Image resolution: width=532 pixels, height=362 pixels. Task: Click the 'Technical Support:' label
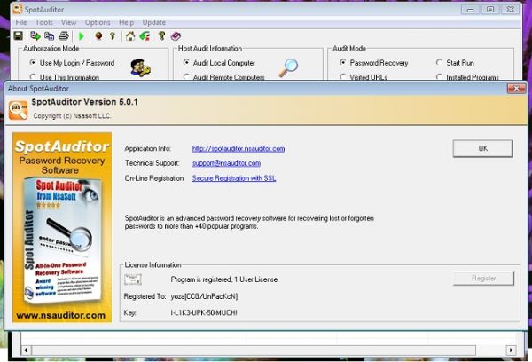(x=152, y=163)
